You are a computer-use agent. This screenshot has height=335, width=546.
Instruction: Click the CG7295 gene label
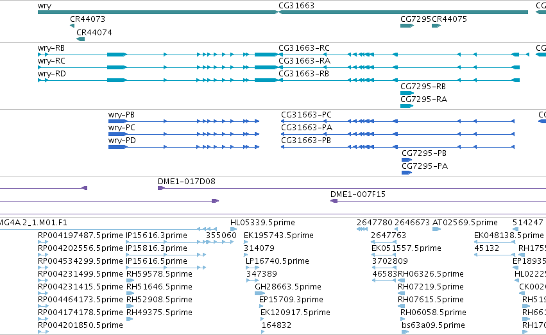[416, 19]
